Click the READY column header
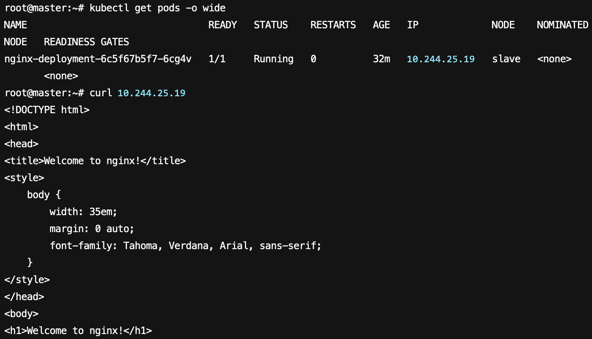Screen dimensions: 592x339 (223, 25)
